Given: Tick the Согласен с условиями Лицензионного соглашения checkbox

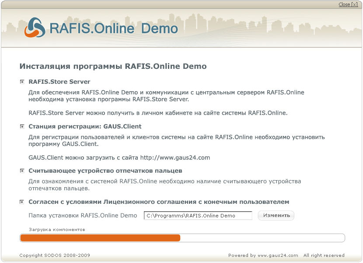Looking at the screenshot, I should pos(22,202).
